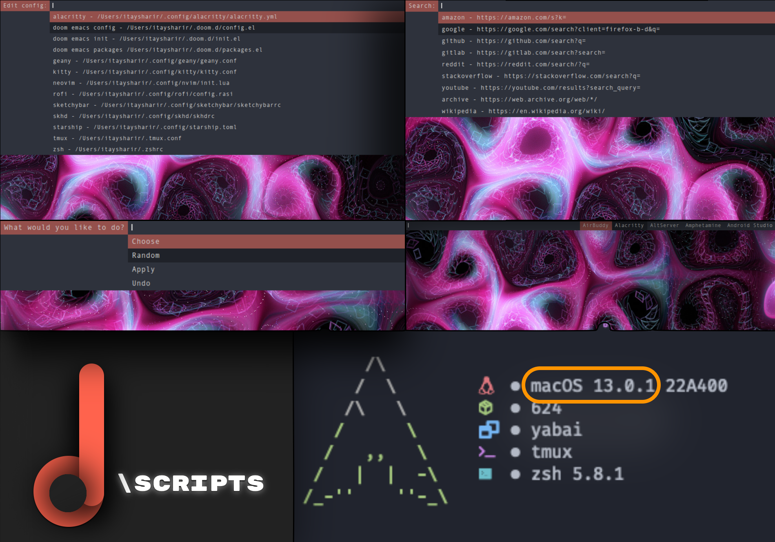Select the amazon search entry
The width and height of the screenshot is (775, 542).
coord(606,18)
